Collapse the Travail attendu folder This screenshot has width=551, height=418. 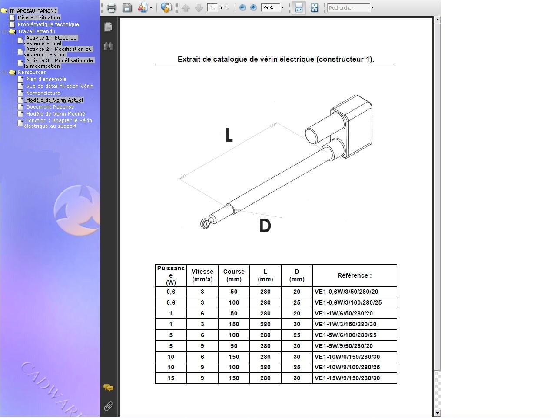pos(4,32)
